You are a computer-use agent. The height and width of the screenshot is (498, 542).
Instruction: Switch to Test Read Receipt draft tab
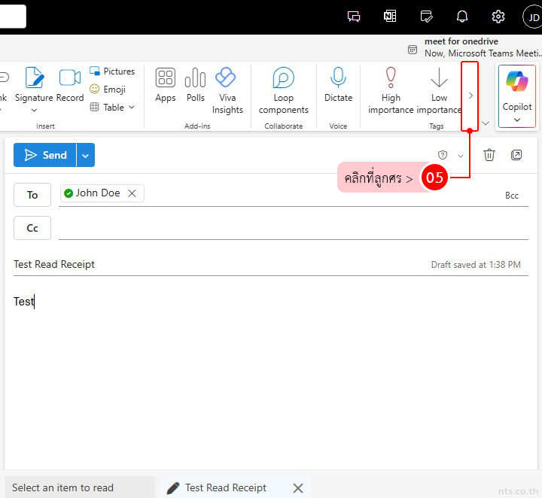(225, 487)
